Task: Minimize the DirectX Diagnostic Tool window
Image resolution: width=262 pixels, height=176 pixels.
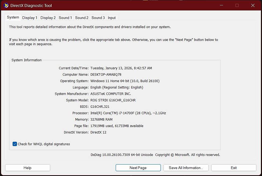Action: pos(221,5)
